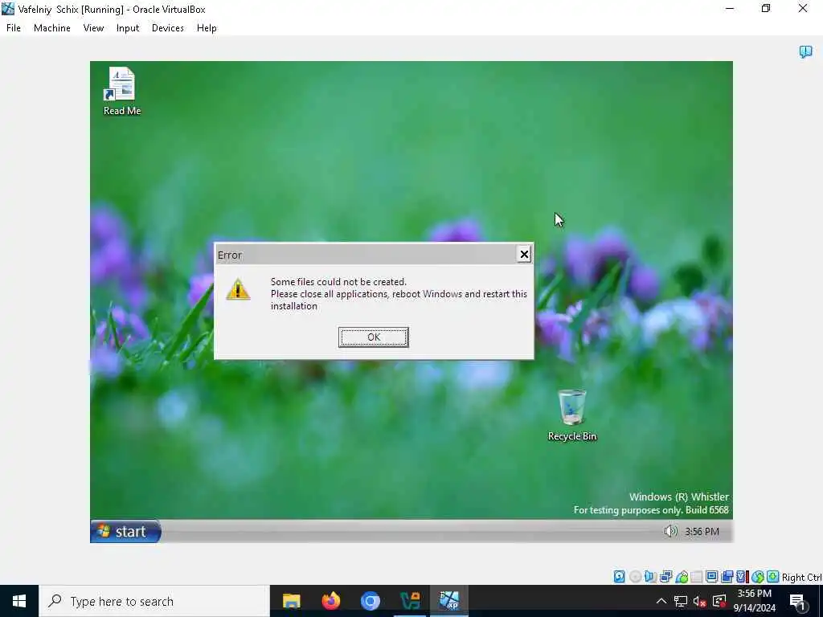The height and width of the screenshot is (617, 823).
Task: Restore down the VirtualBox window
Action: click(x=766, y=8)
